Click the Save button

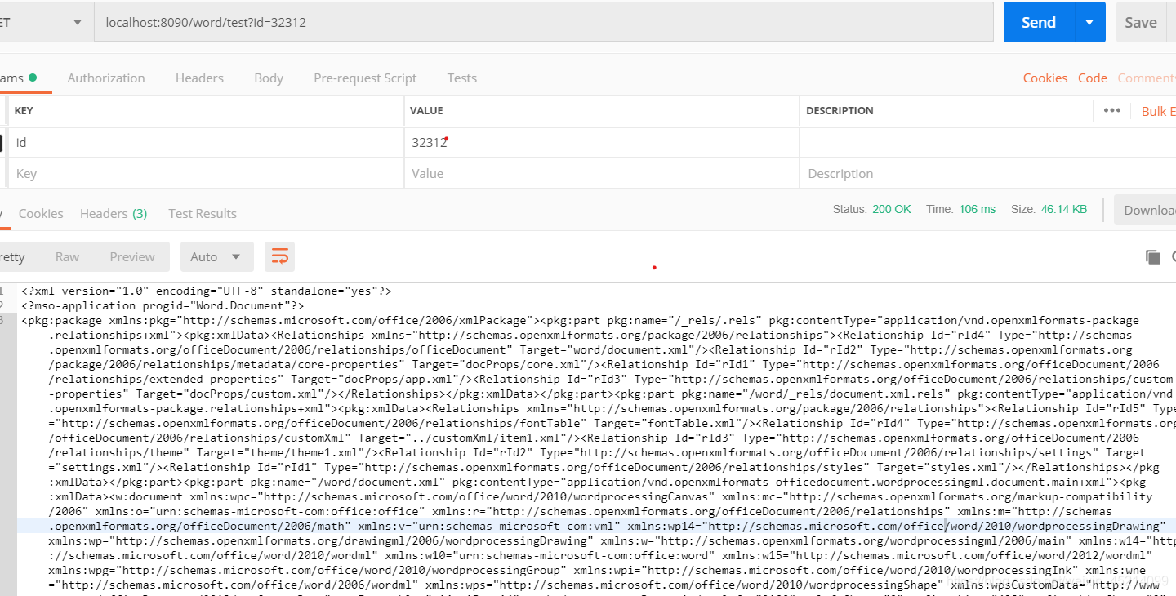[x=1140, y=22]
